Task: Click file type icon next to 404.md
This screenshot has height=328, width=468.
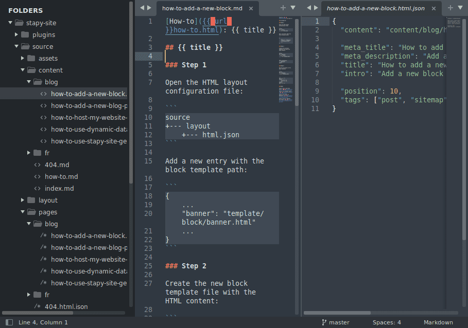Action: [x=37, y=165]
